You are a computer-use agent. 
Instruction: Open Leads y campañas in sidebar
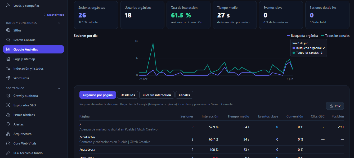(x=34, y=5)
